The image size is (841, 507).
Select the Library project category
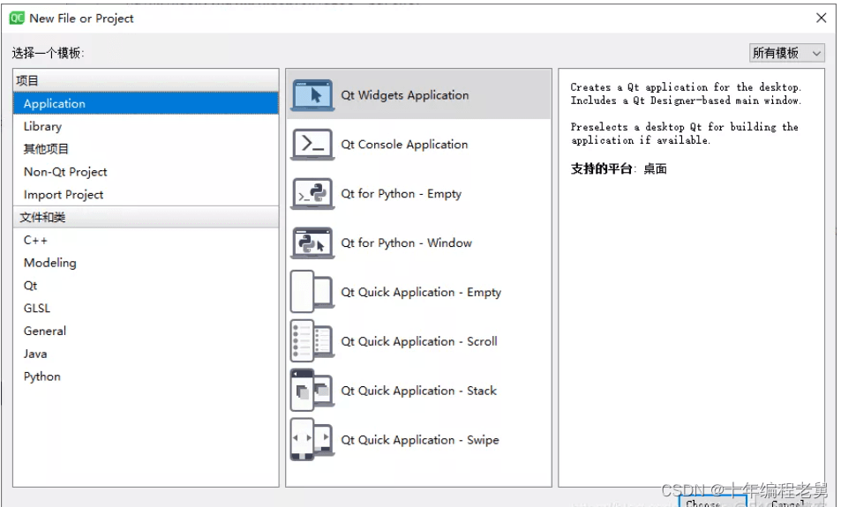coord(146,126)
